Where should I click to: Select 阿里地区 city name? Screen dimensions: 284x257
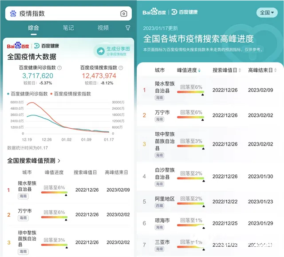pos(165,199)
